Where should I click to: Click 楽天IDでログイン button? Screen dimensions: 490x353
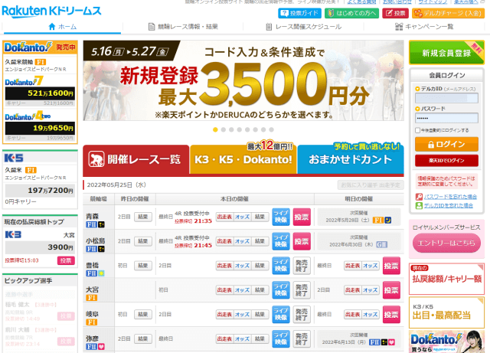[446, 160]
